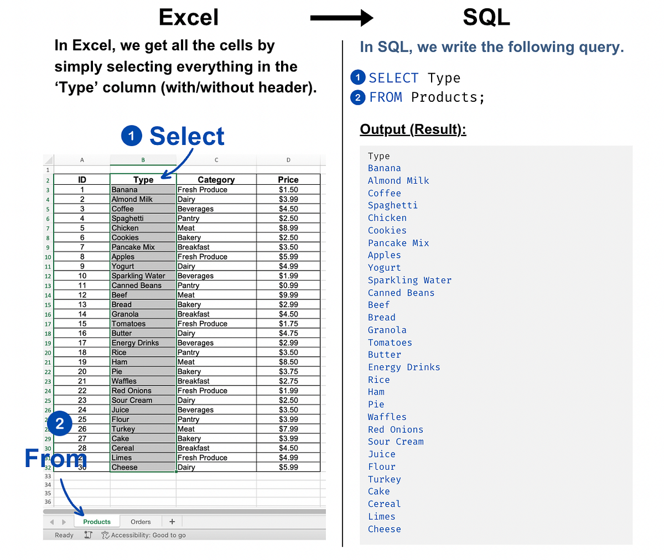Click the Accessibility checker icon in status bar
This screenshot has height=560, width=664.
point(105,535)
